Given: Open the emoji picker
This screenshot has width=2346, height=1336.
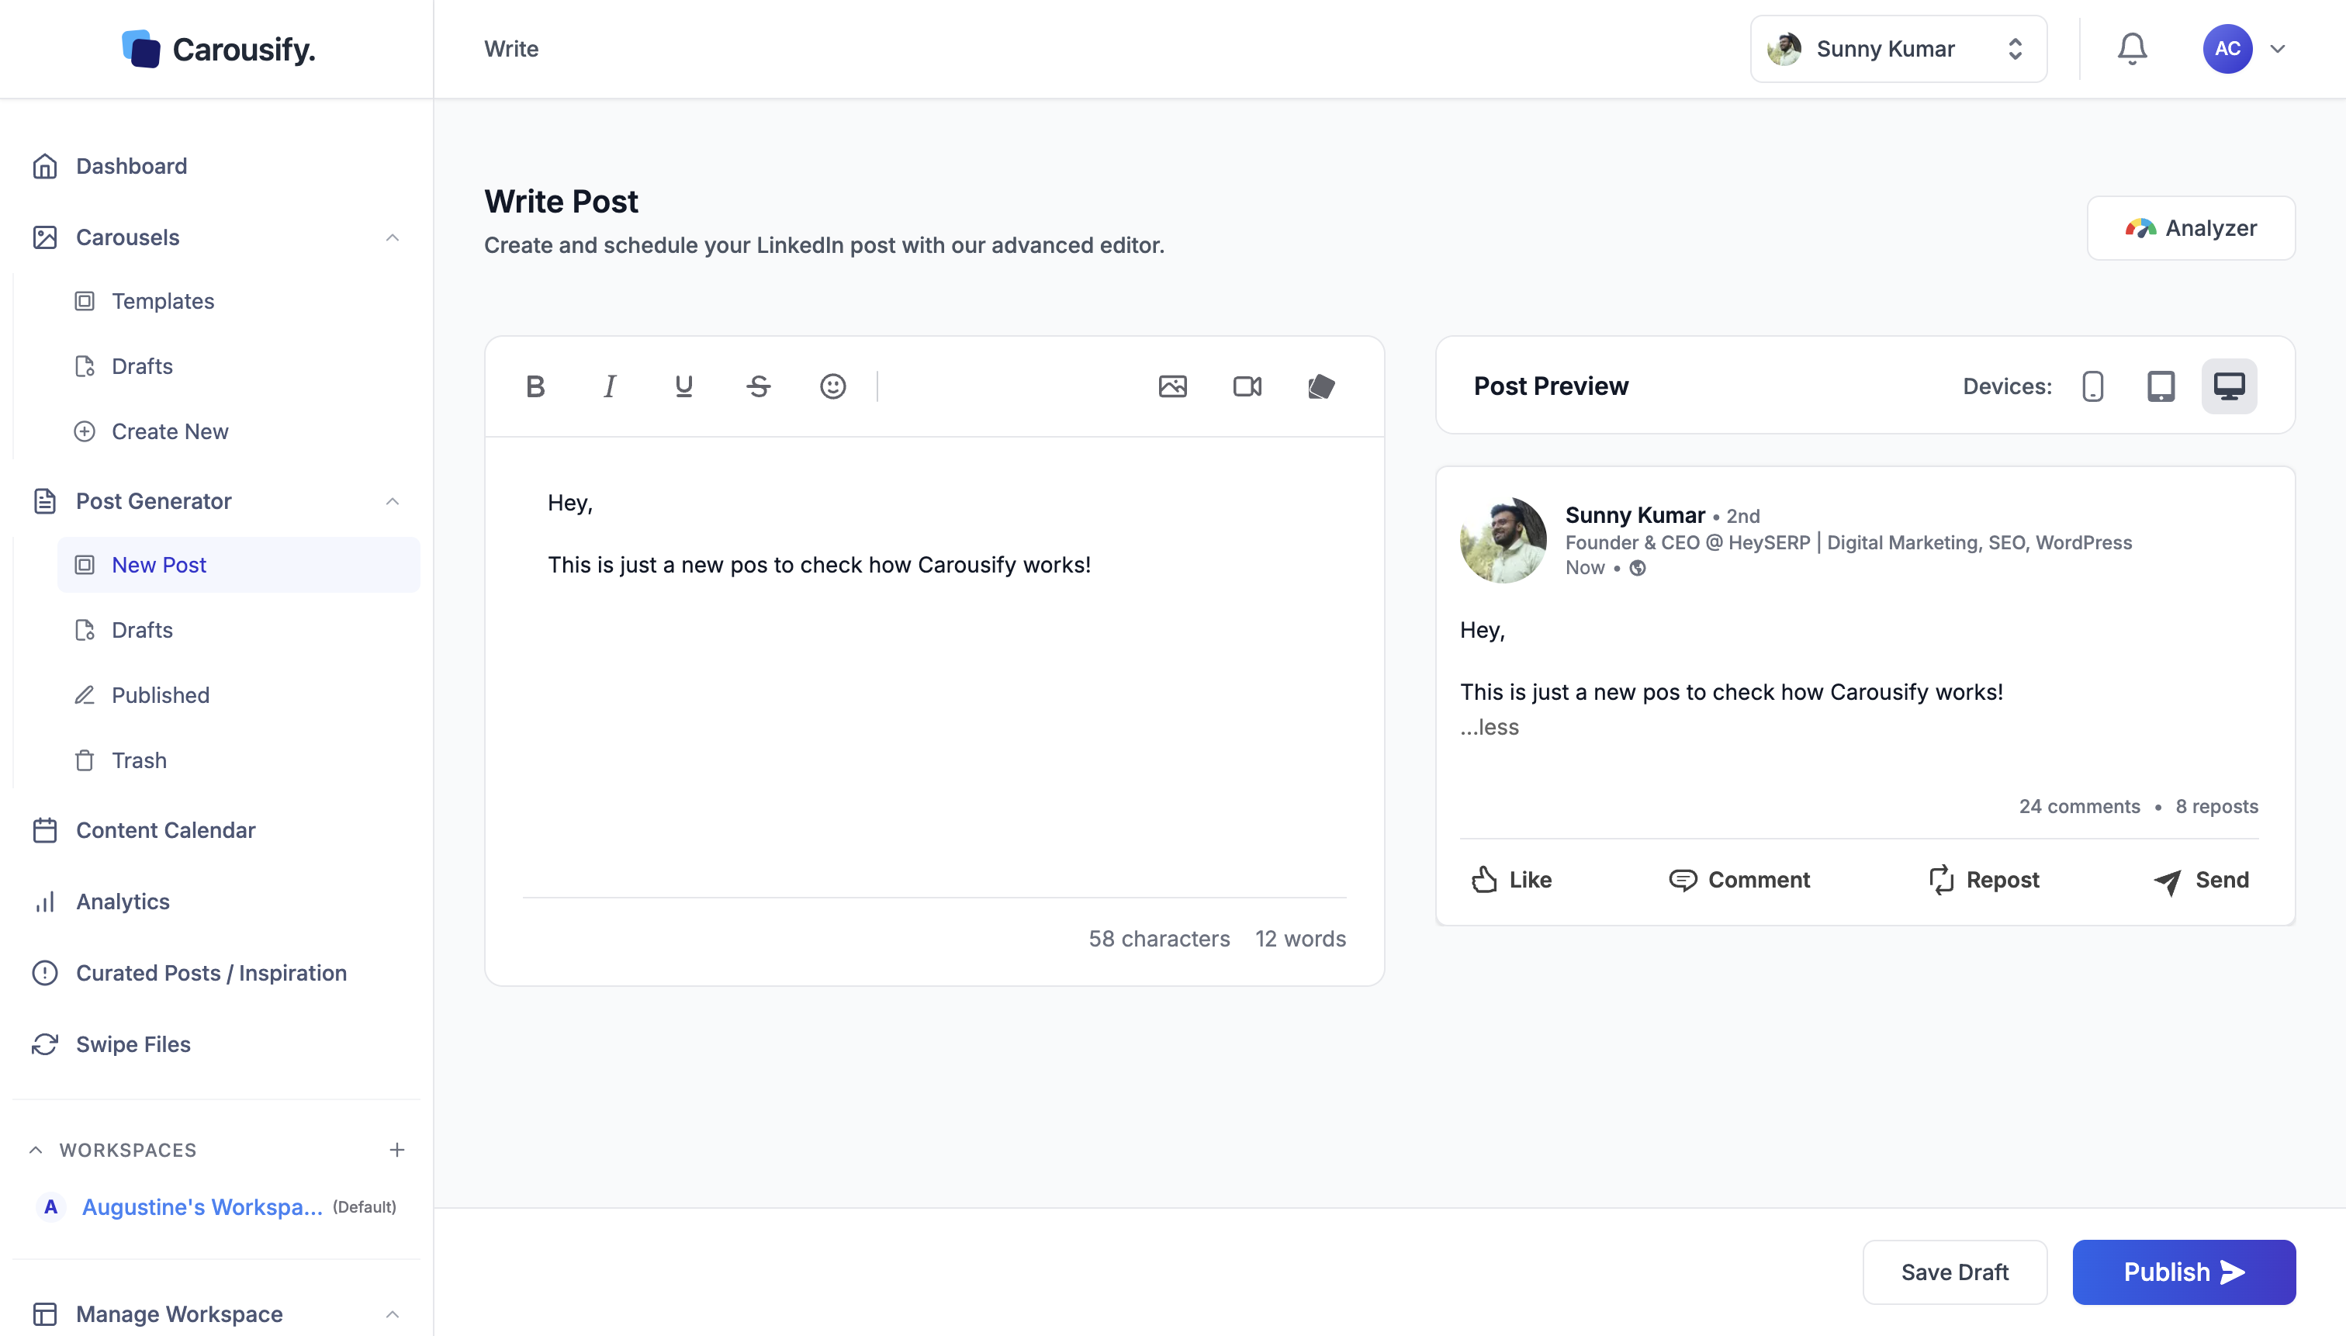Looking at the screenshot, I should click(x=832, y=386).
